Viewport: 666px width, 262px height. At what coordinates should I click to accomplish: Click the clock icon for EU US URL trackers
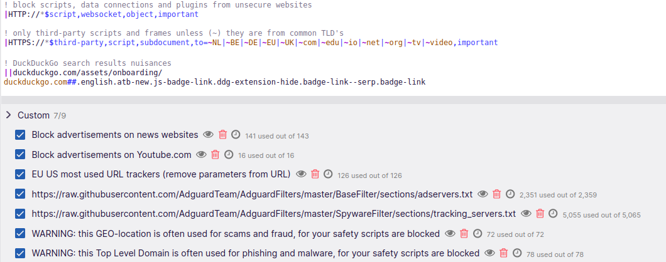(x=328, y=174)
